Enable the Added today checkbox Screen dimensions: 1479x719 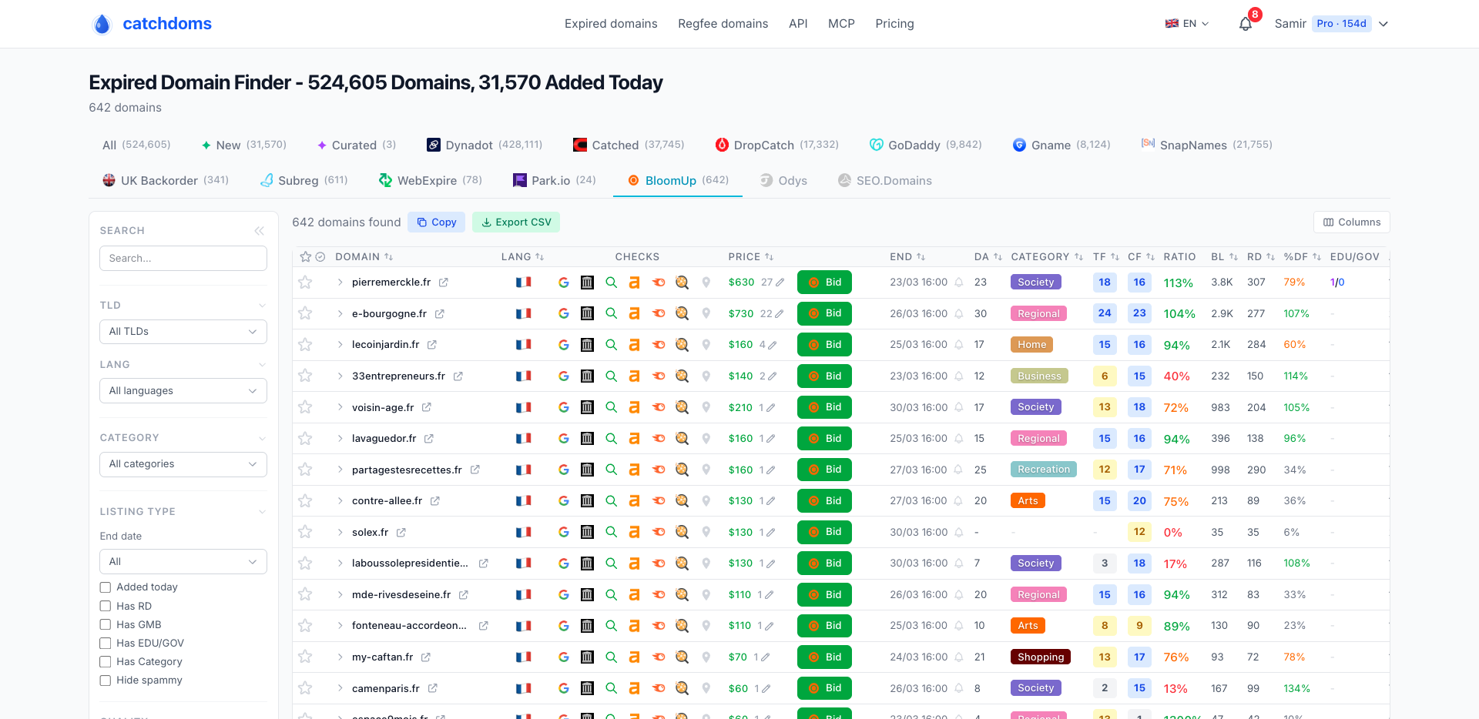pos(106,587)
